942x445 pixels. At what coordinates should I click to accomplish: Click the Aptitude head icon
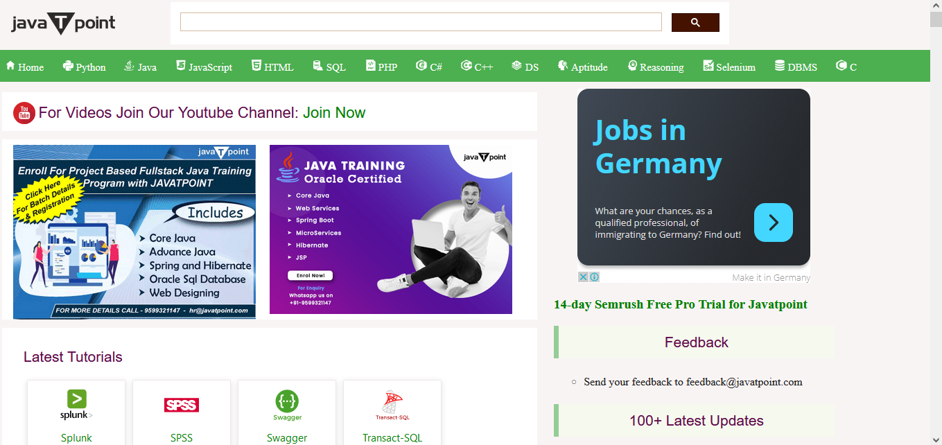562,66
